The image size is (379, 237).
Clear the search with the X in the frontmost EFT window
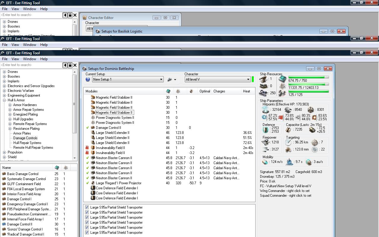tap(75, 65)
